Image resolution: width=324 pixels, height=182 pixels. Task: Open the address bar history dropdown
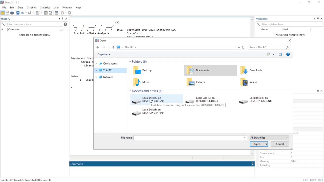(x=239, y=47)
